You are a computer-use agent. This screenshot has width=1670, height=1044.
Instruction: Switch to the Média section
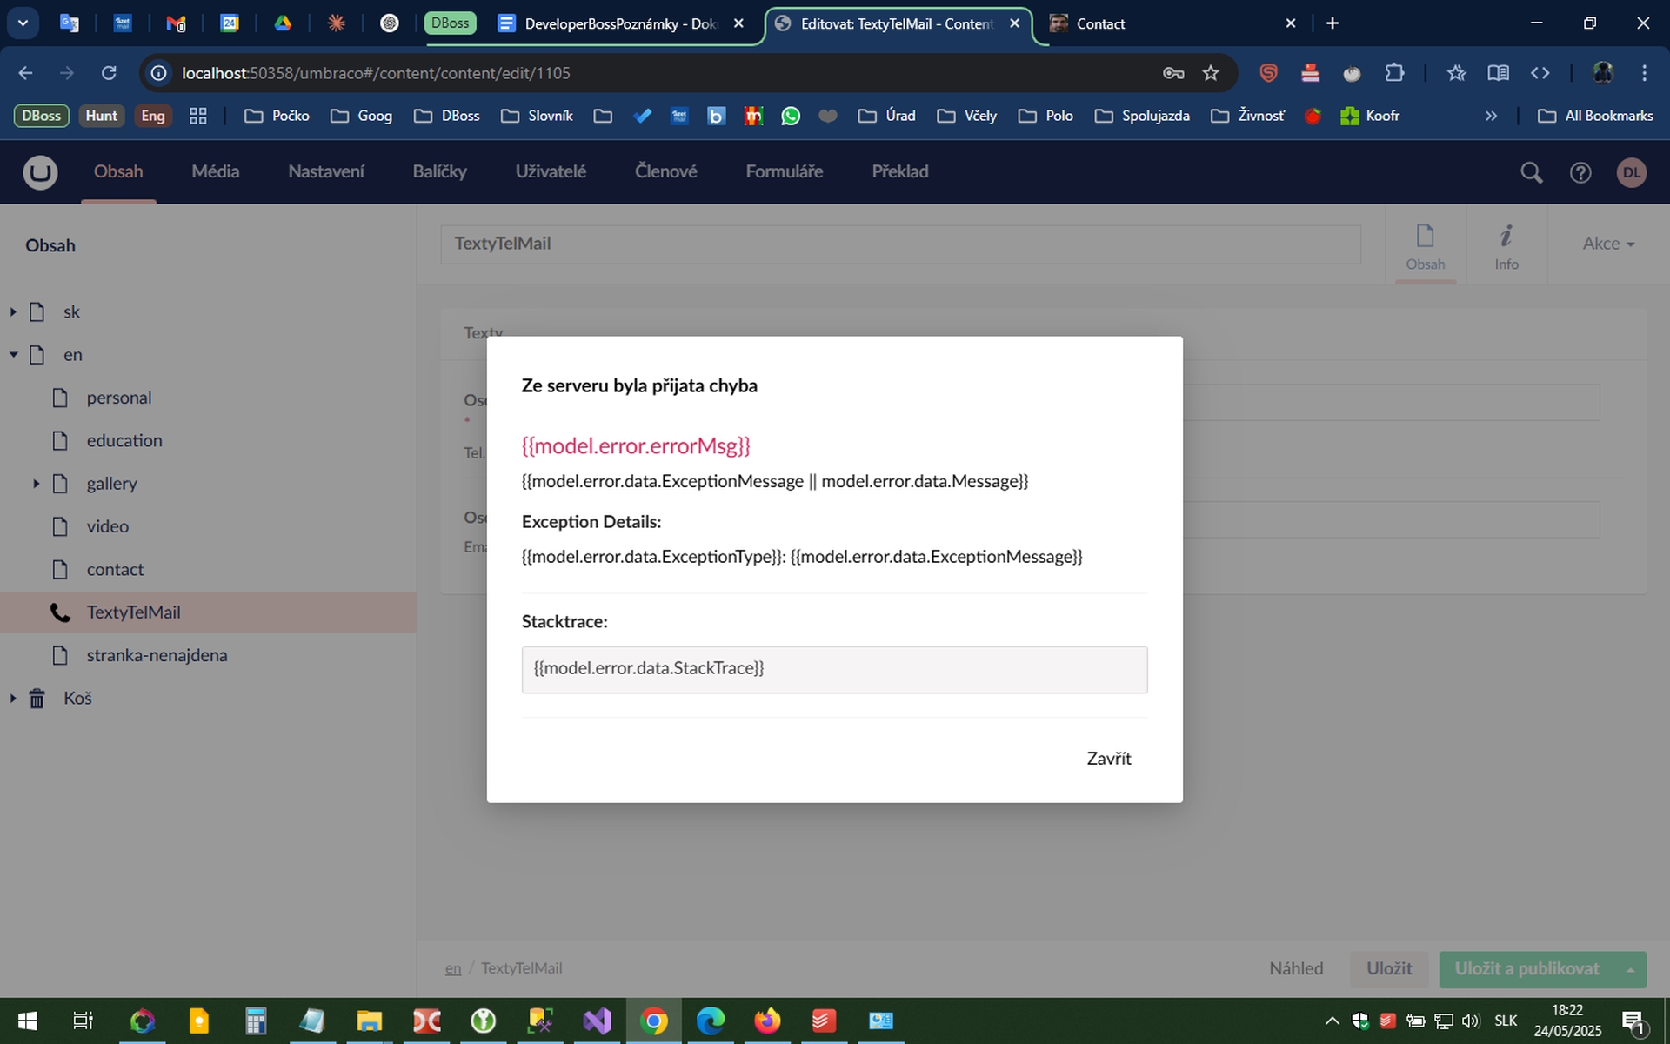(x=215, y=171)
